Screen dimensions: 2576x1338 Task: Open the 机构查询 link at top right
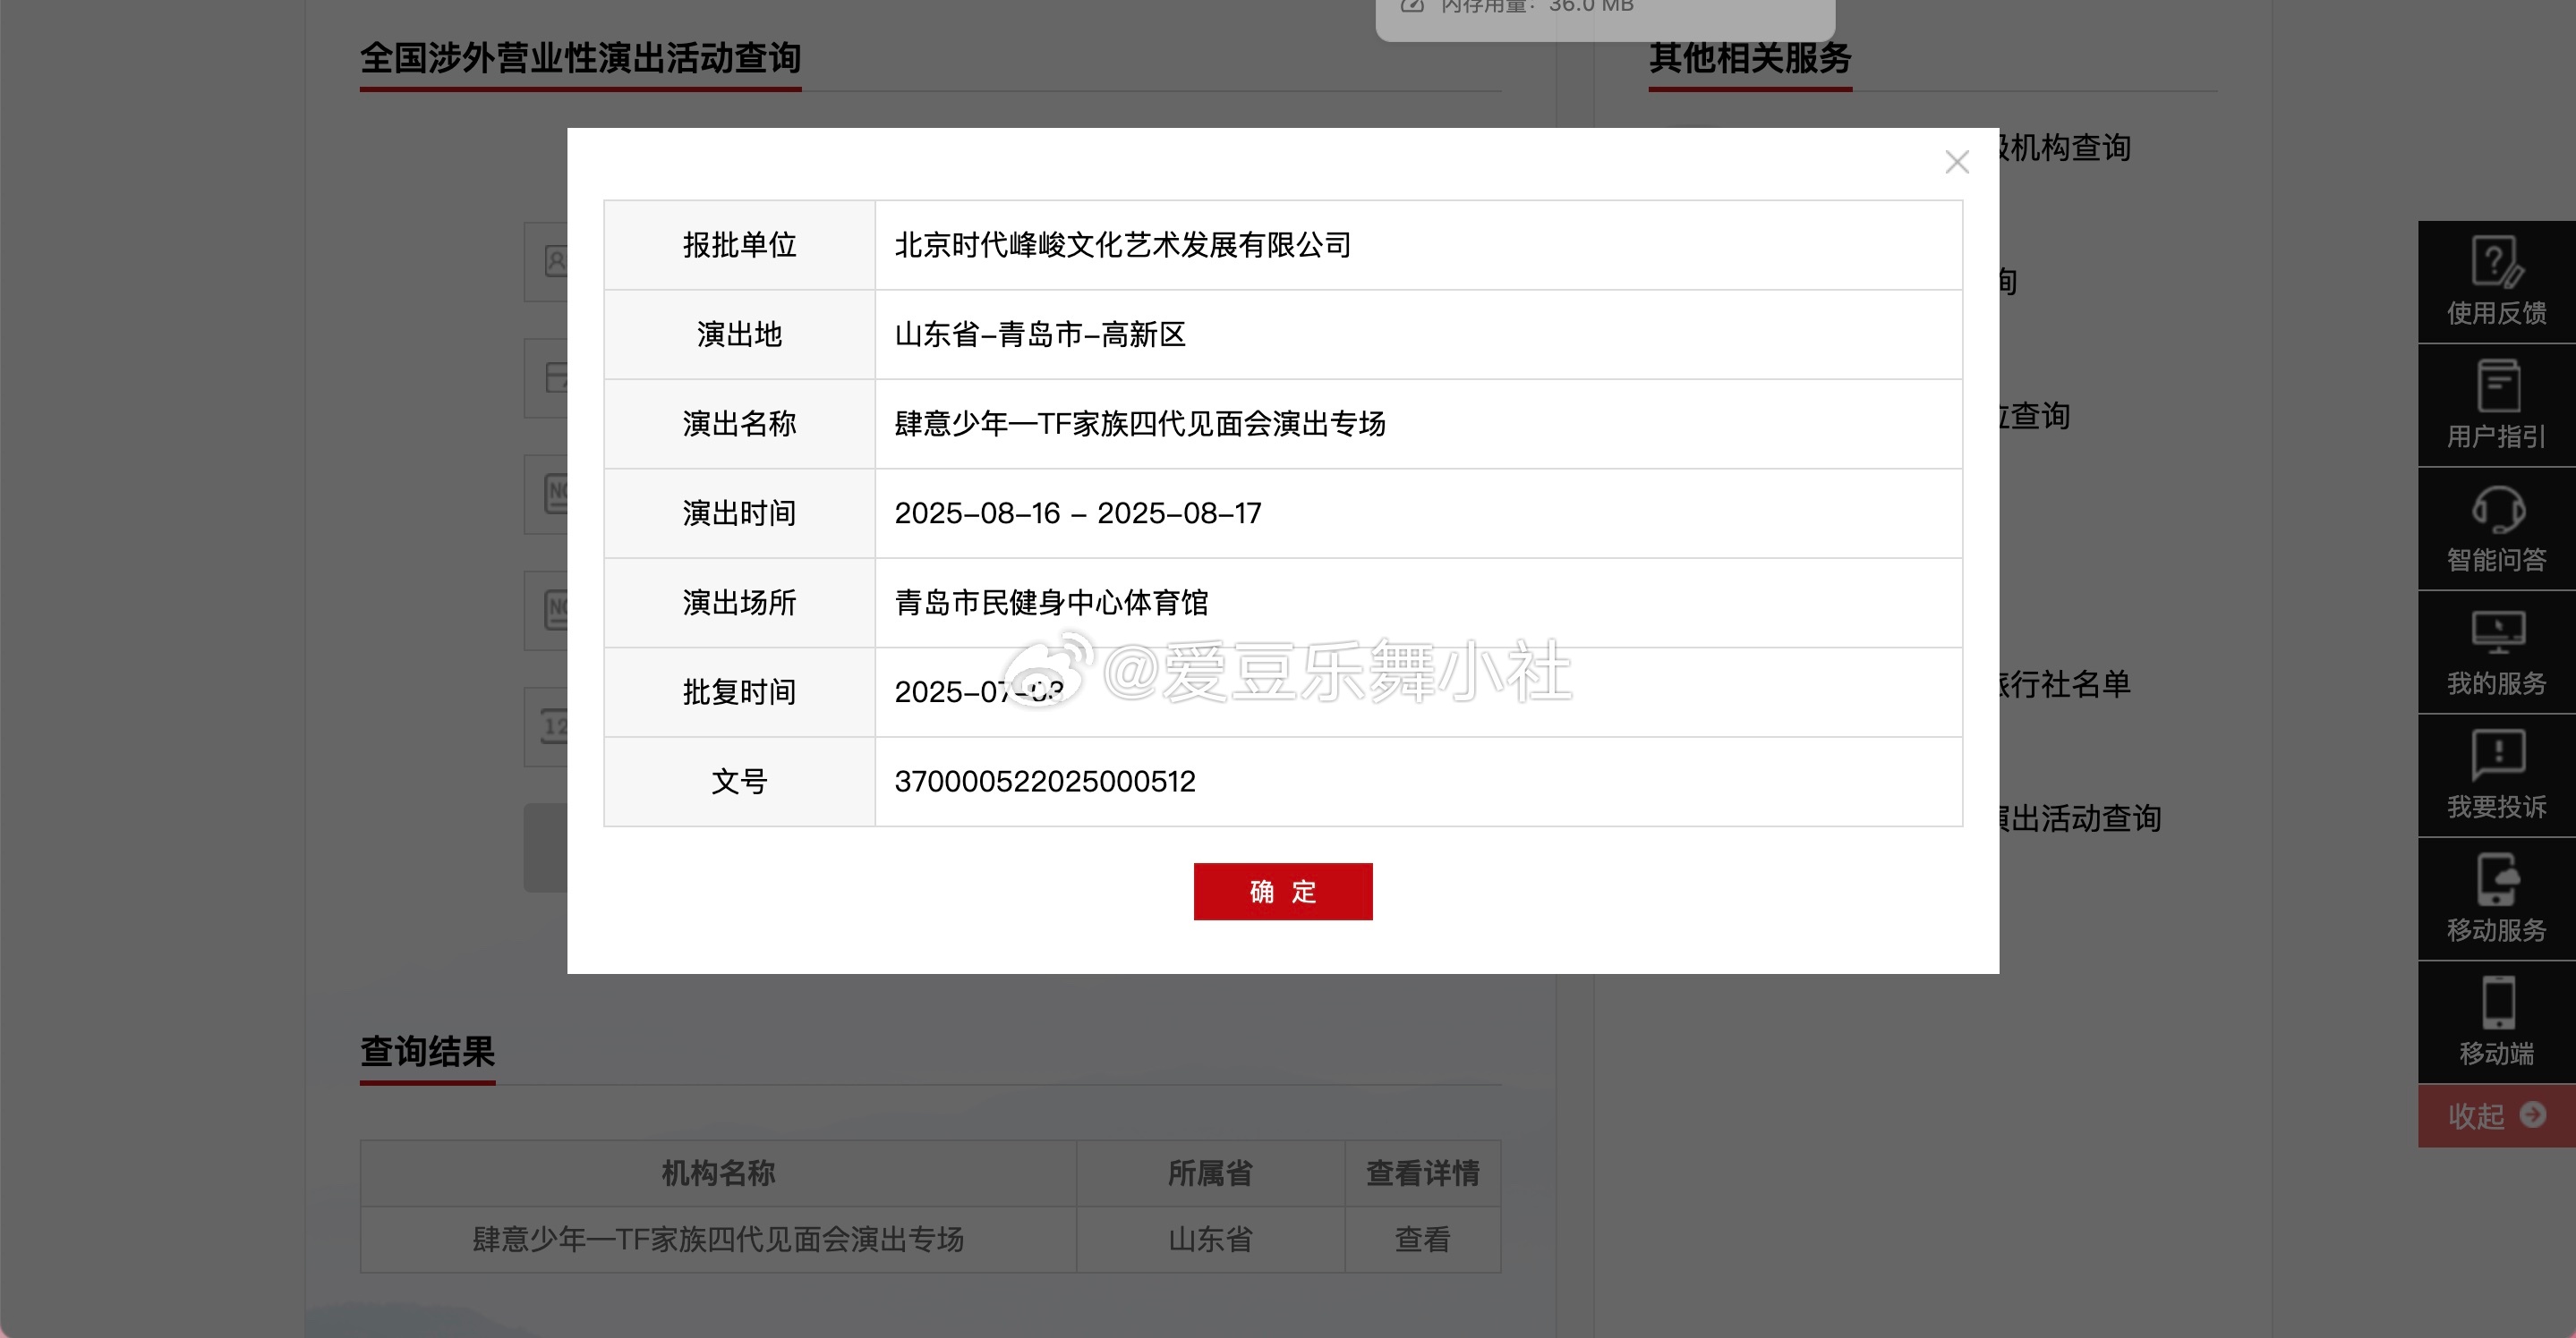point(2066,148)
